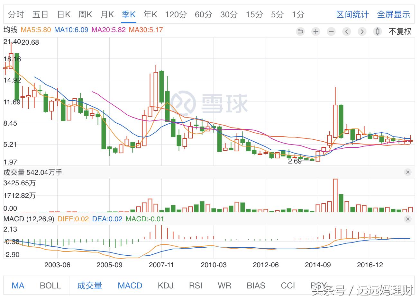Enter fullscreen via 全屏显示

(394, 14)
